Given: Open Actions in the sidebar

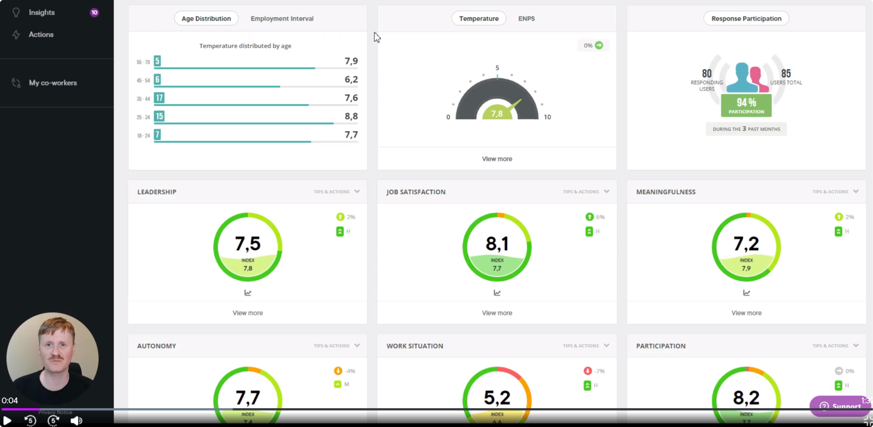Looking at the screenshot, I should [x=41, y=34].
